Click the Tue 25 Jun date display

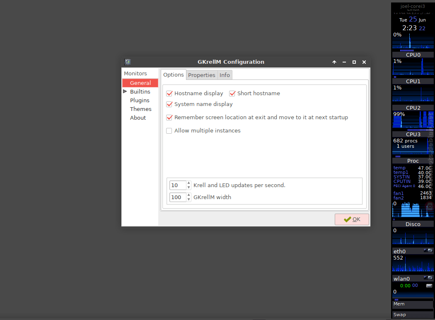(413, 19)
